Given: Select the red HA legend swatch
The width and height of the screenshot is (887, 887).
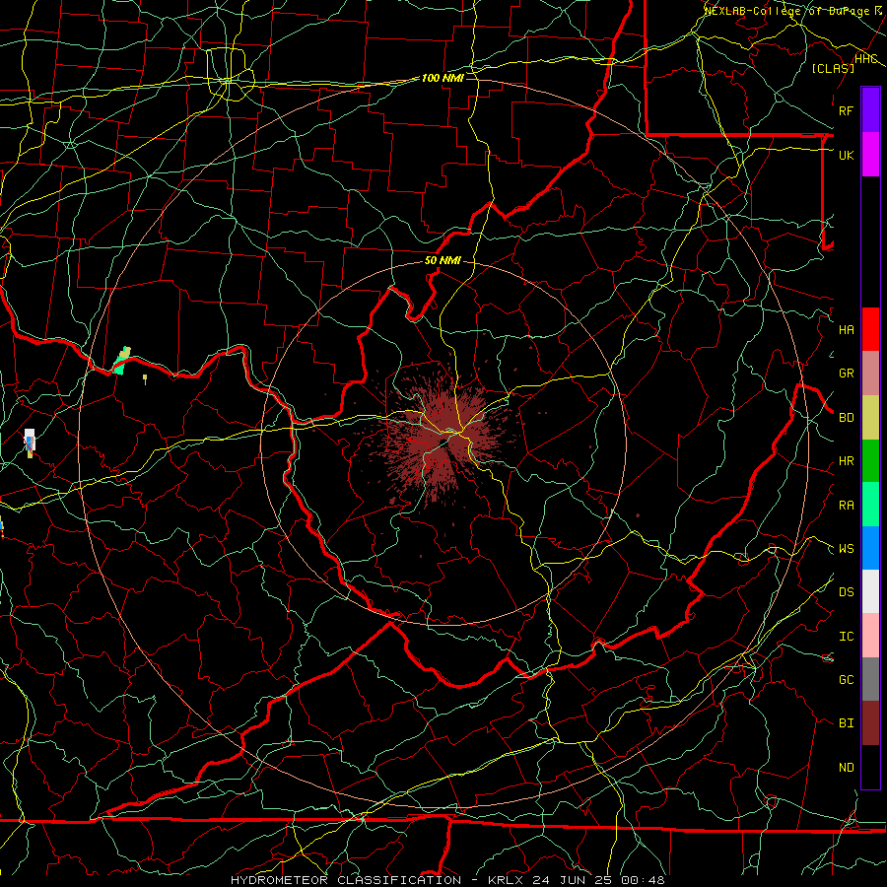Looking at the screenshot, I should coord(870,329).
